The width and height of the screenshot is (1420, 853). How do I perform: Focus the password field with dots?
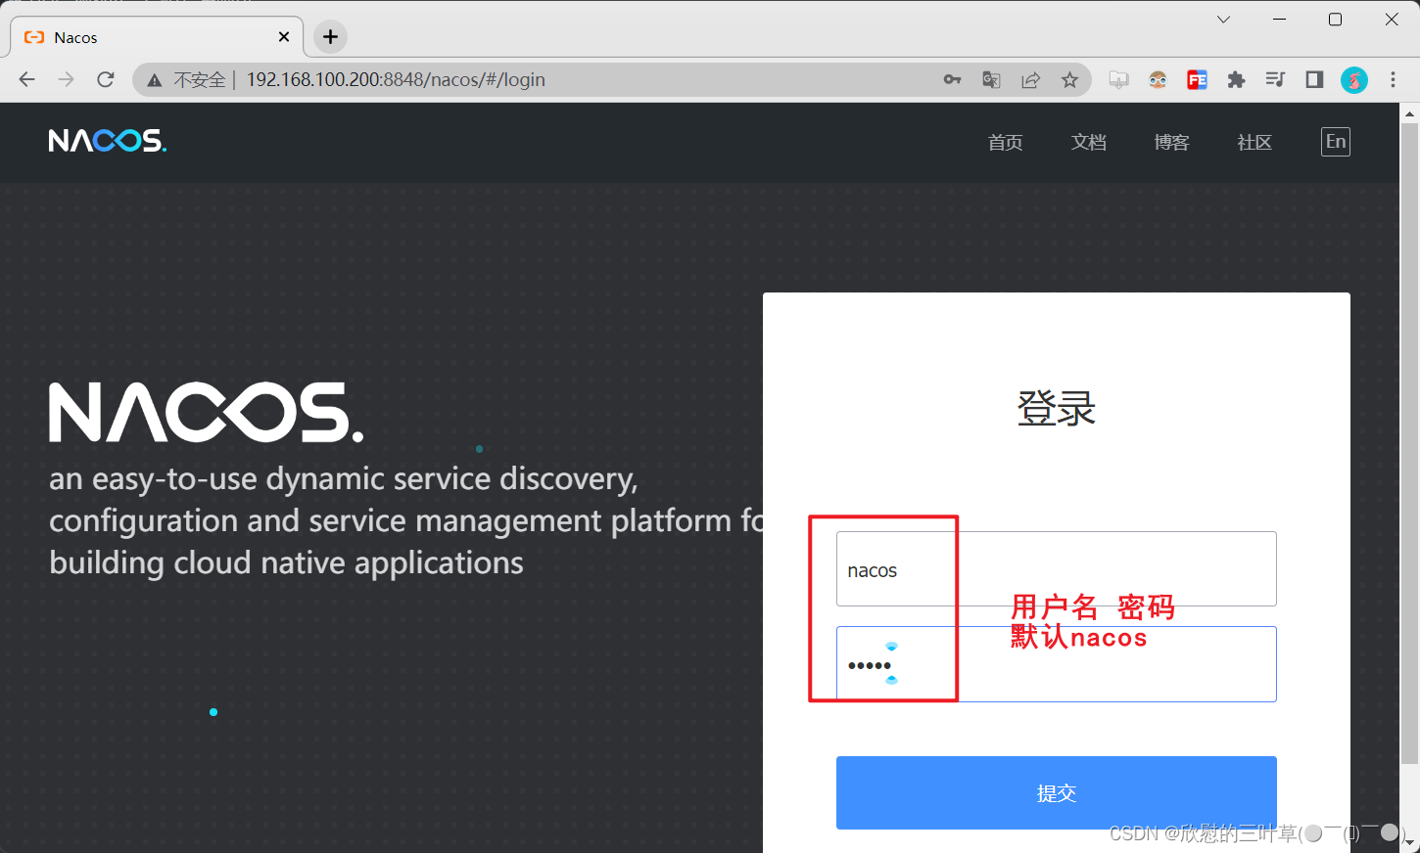point(1057,664)
